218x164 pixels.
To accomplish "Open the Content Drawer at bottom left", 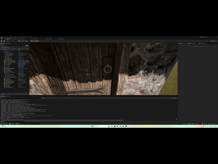I will click(4, 124).
